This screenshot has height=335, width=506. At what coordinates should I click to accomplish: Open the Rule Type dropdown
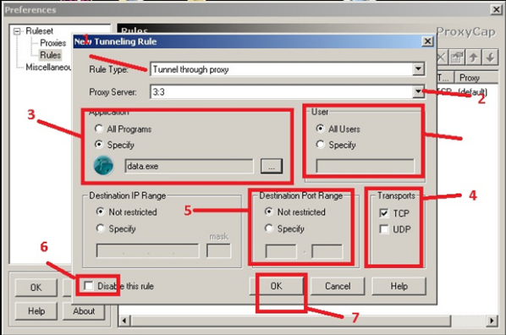[x=418, y=69]
